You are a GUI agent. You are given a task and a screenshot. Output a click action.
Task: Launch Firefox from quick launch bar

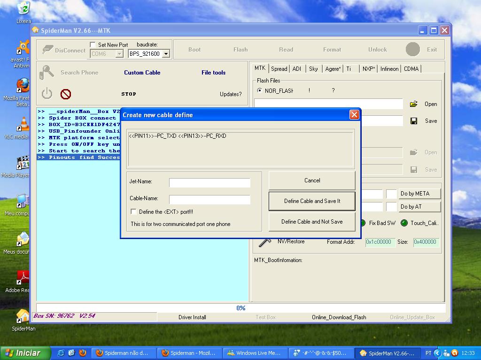(x=83, y=353)
